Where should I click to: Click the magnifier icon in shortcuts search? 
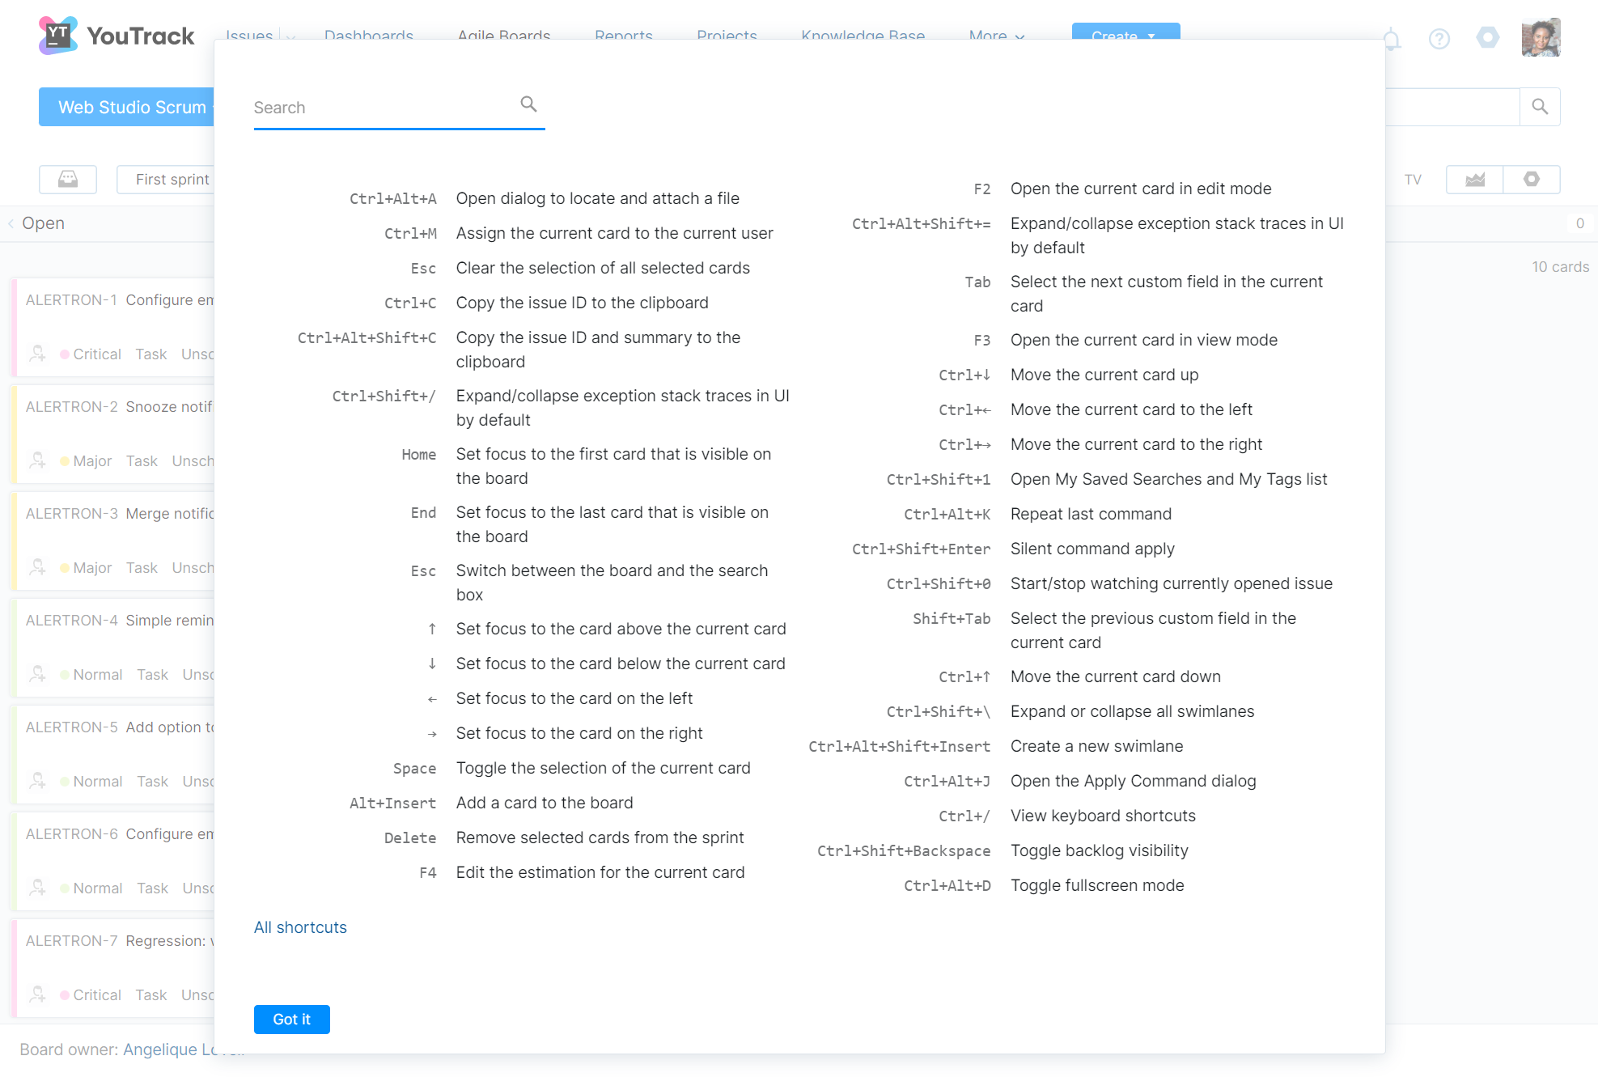point(528,104)
